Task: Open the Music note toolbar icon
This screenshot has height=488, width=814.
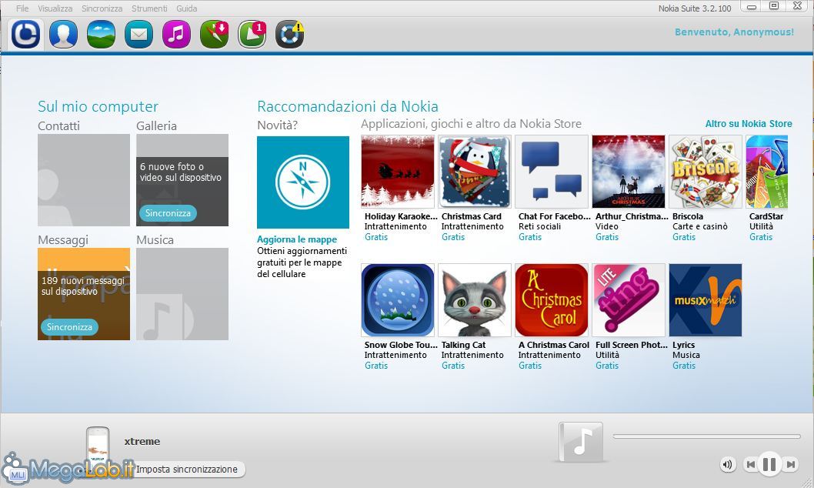Action: pos(176,35)
